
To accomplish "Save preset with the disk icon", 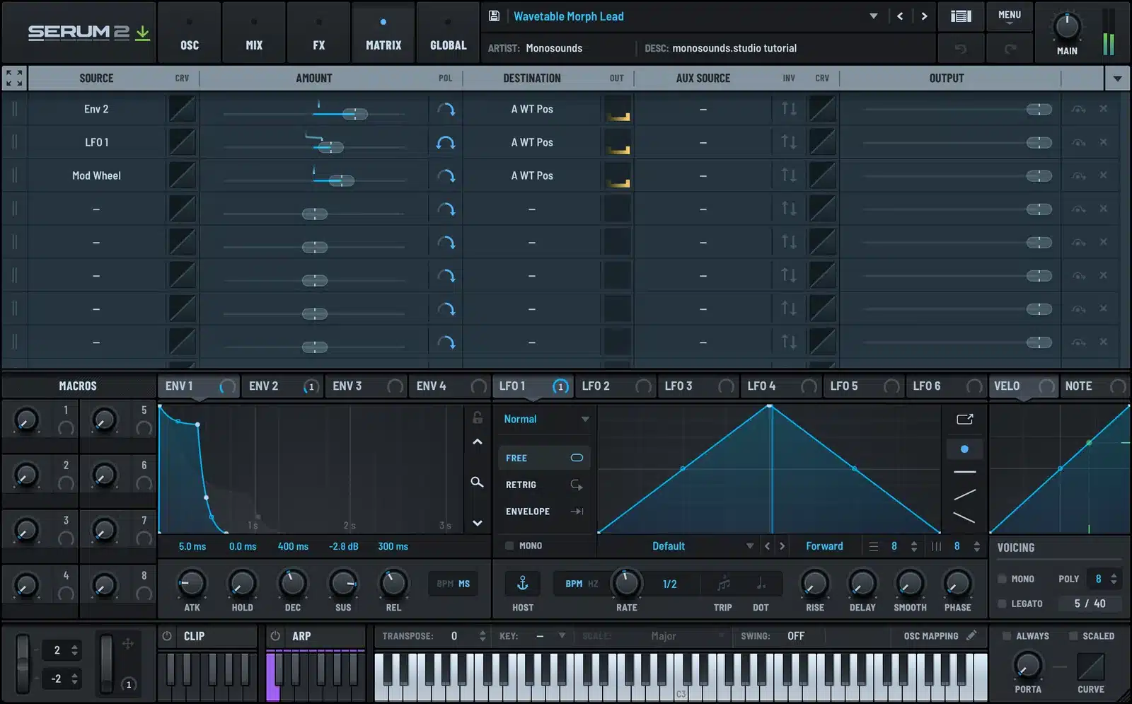I will pos(494,16).
